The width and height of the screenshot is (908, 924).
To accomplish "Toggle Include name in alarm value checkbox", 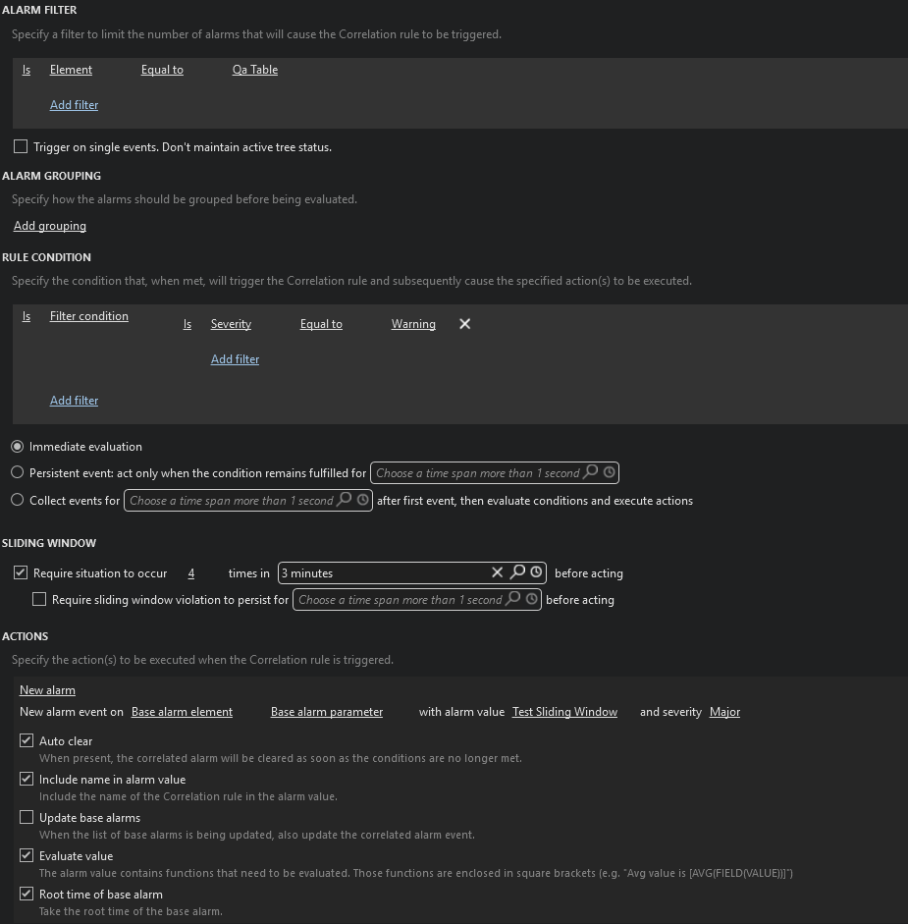I will click(27, 779).
